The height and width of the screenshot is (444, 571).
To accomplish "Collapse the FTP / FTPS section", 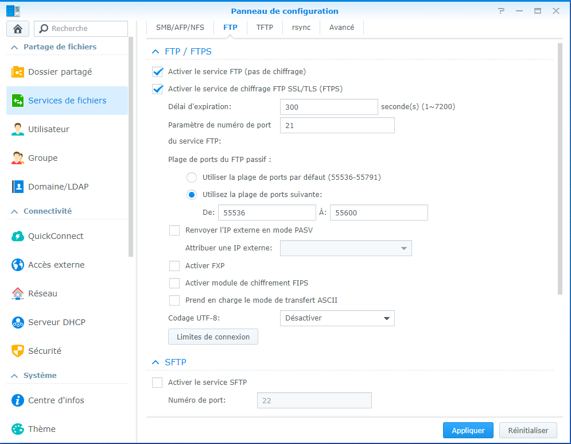I will pyautogui.click(x=156, y=52).
